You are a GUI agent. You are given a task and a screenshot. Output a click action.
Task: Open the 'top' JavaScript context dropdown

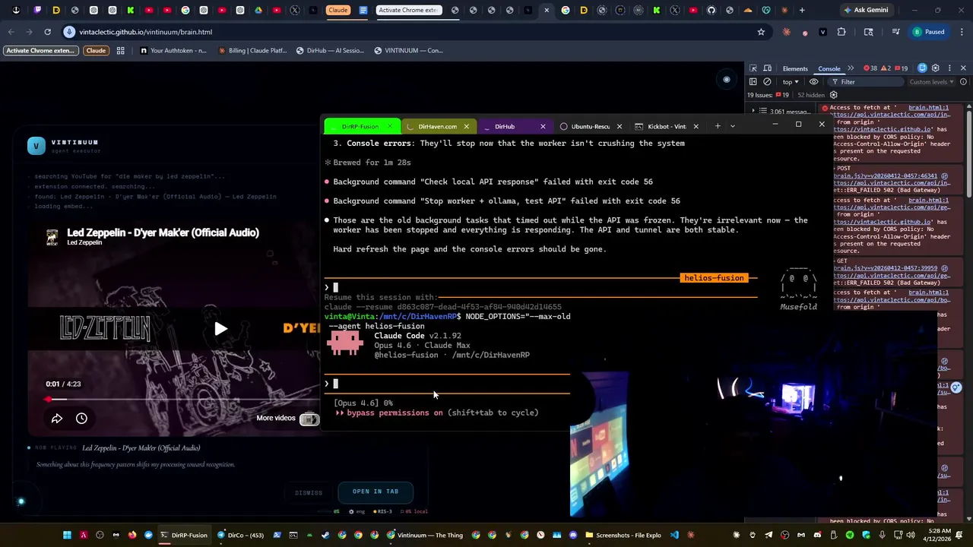coord(791,82)
